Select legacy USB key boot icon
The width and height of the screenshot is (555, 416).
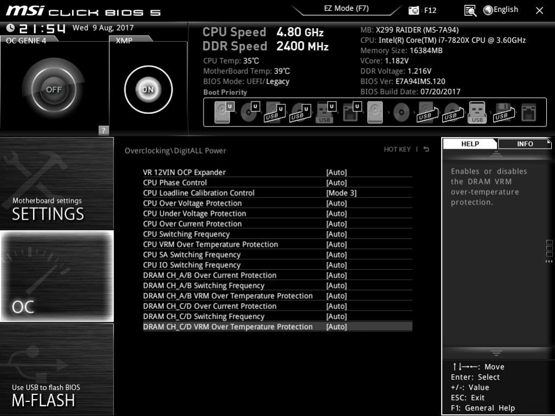(x=477, y=112)
